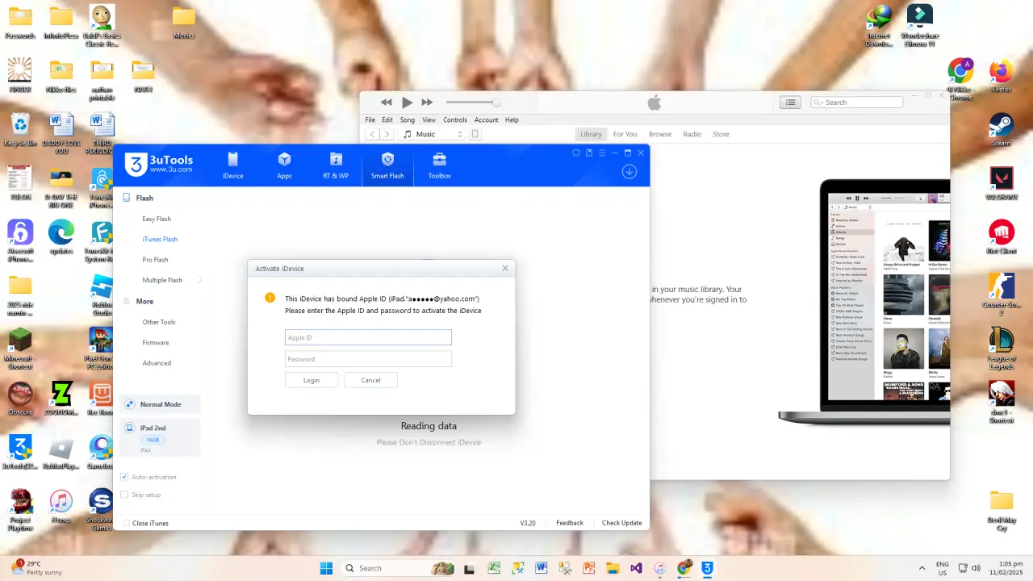Open Windows Start menu
The width and height of the screenshot is (1033, 581).
(326, 568)
